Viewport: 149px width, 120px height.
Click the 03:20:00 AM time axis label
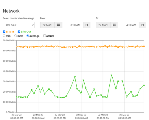click(60, 118)
